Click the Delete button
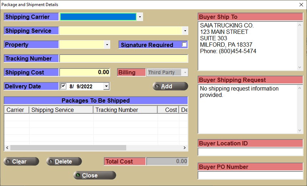Image resolution: width=307 pixels, height=186 pixels. 64,161
